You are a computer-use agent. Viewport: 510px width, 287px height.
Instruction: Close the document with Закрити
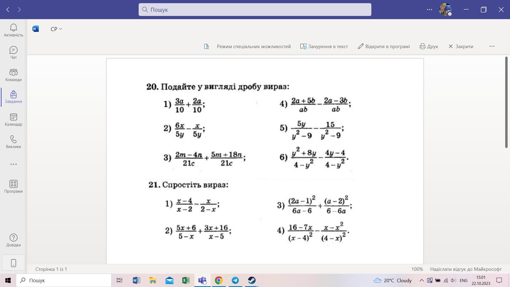point(461,47)
